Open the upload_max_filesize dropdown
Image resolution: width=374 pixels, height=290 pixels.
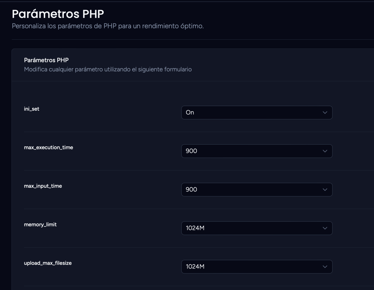(x=257, y=267)
